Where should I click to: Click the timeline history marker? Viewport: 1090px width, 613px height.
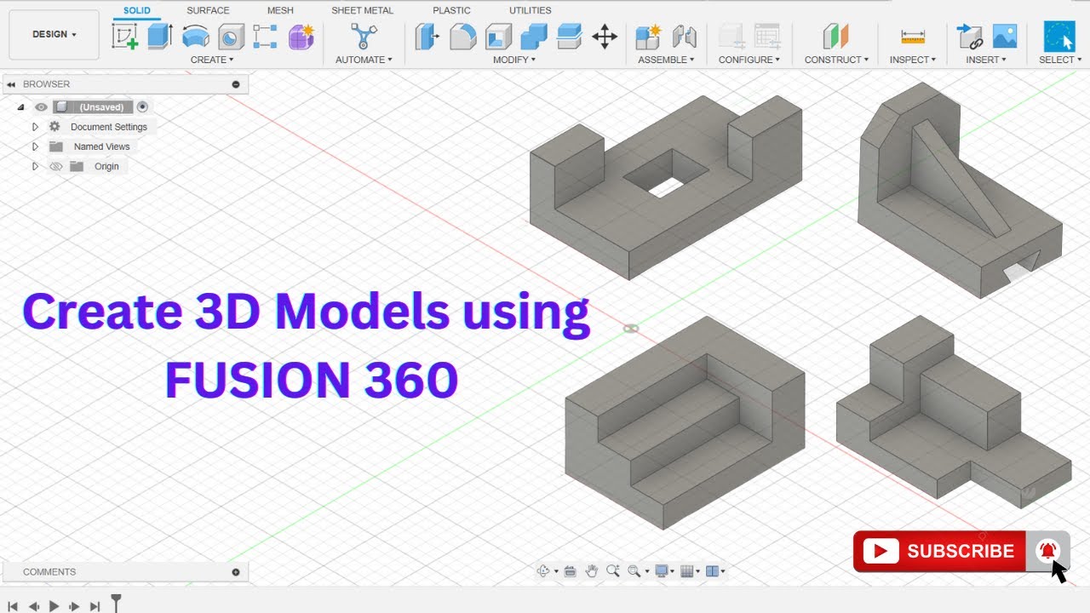(x=117, y=604)
